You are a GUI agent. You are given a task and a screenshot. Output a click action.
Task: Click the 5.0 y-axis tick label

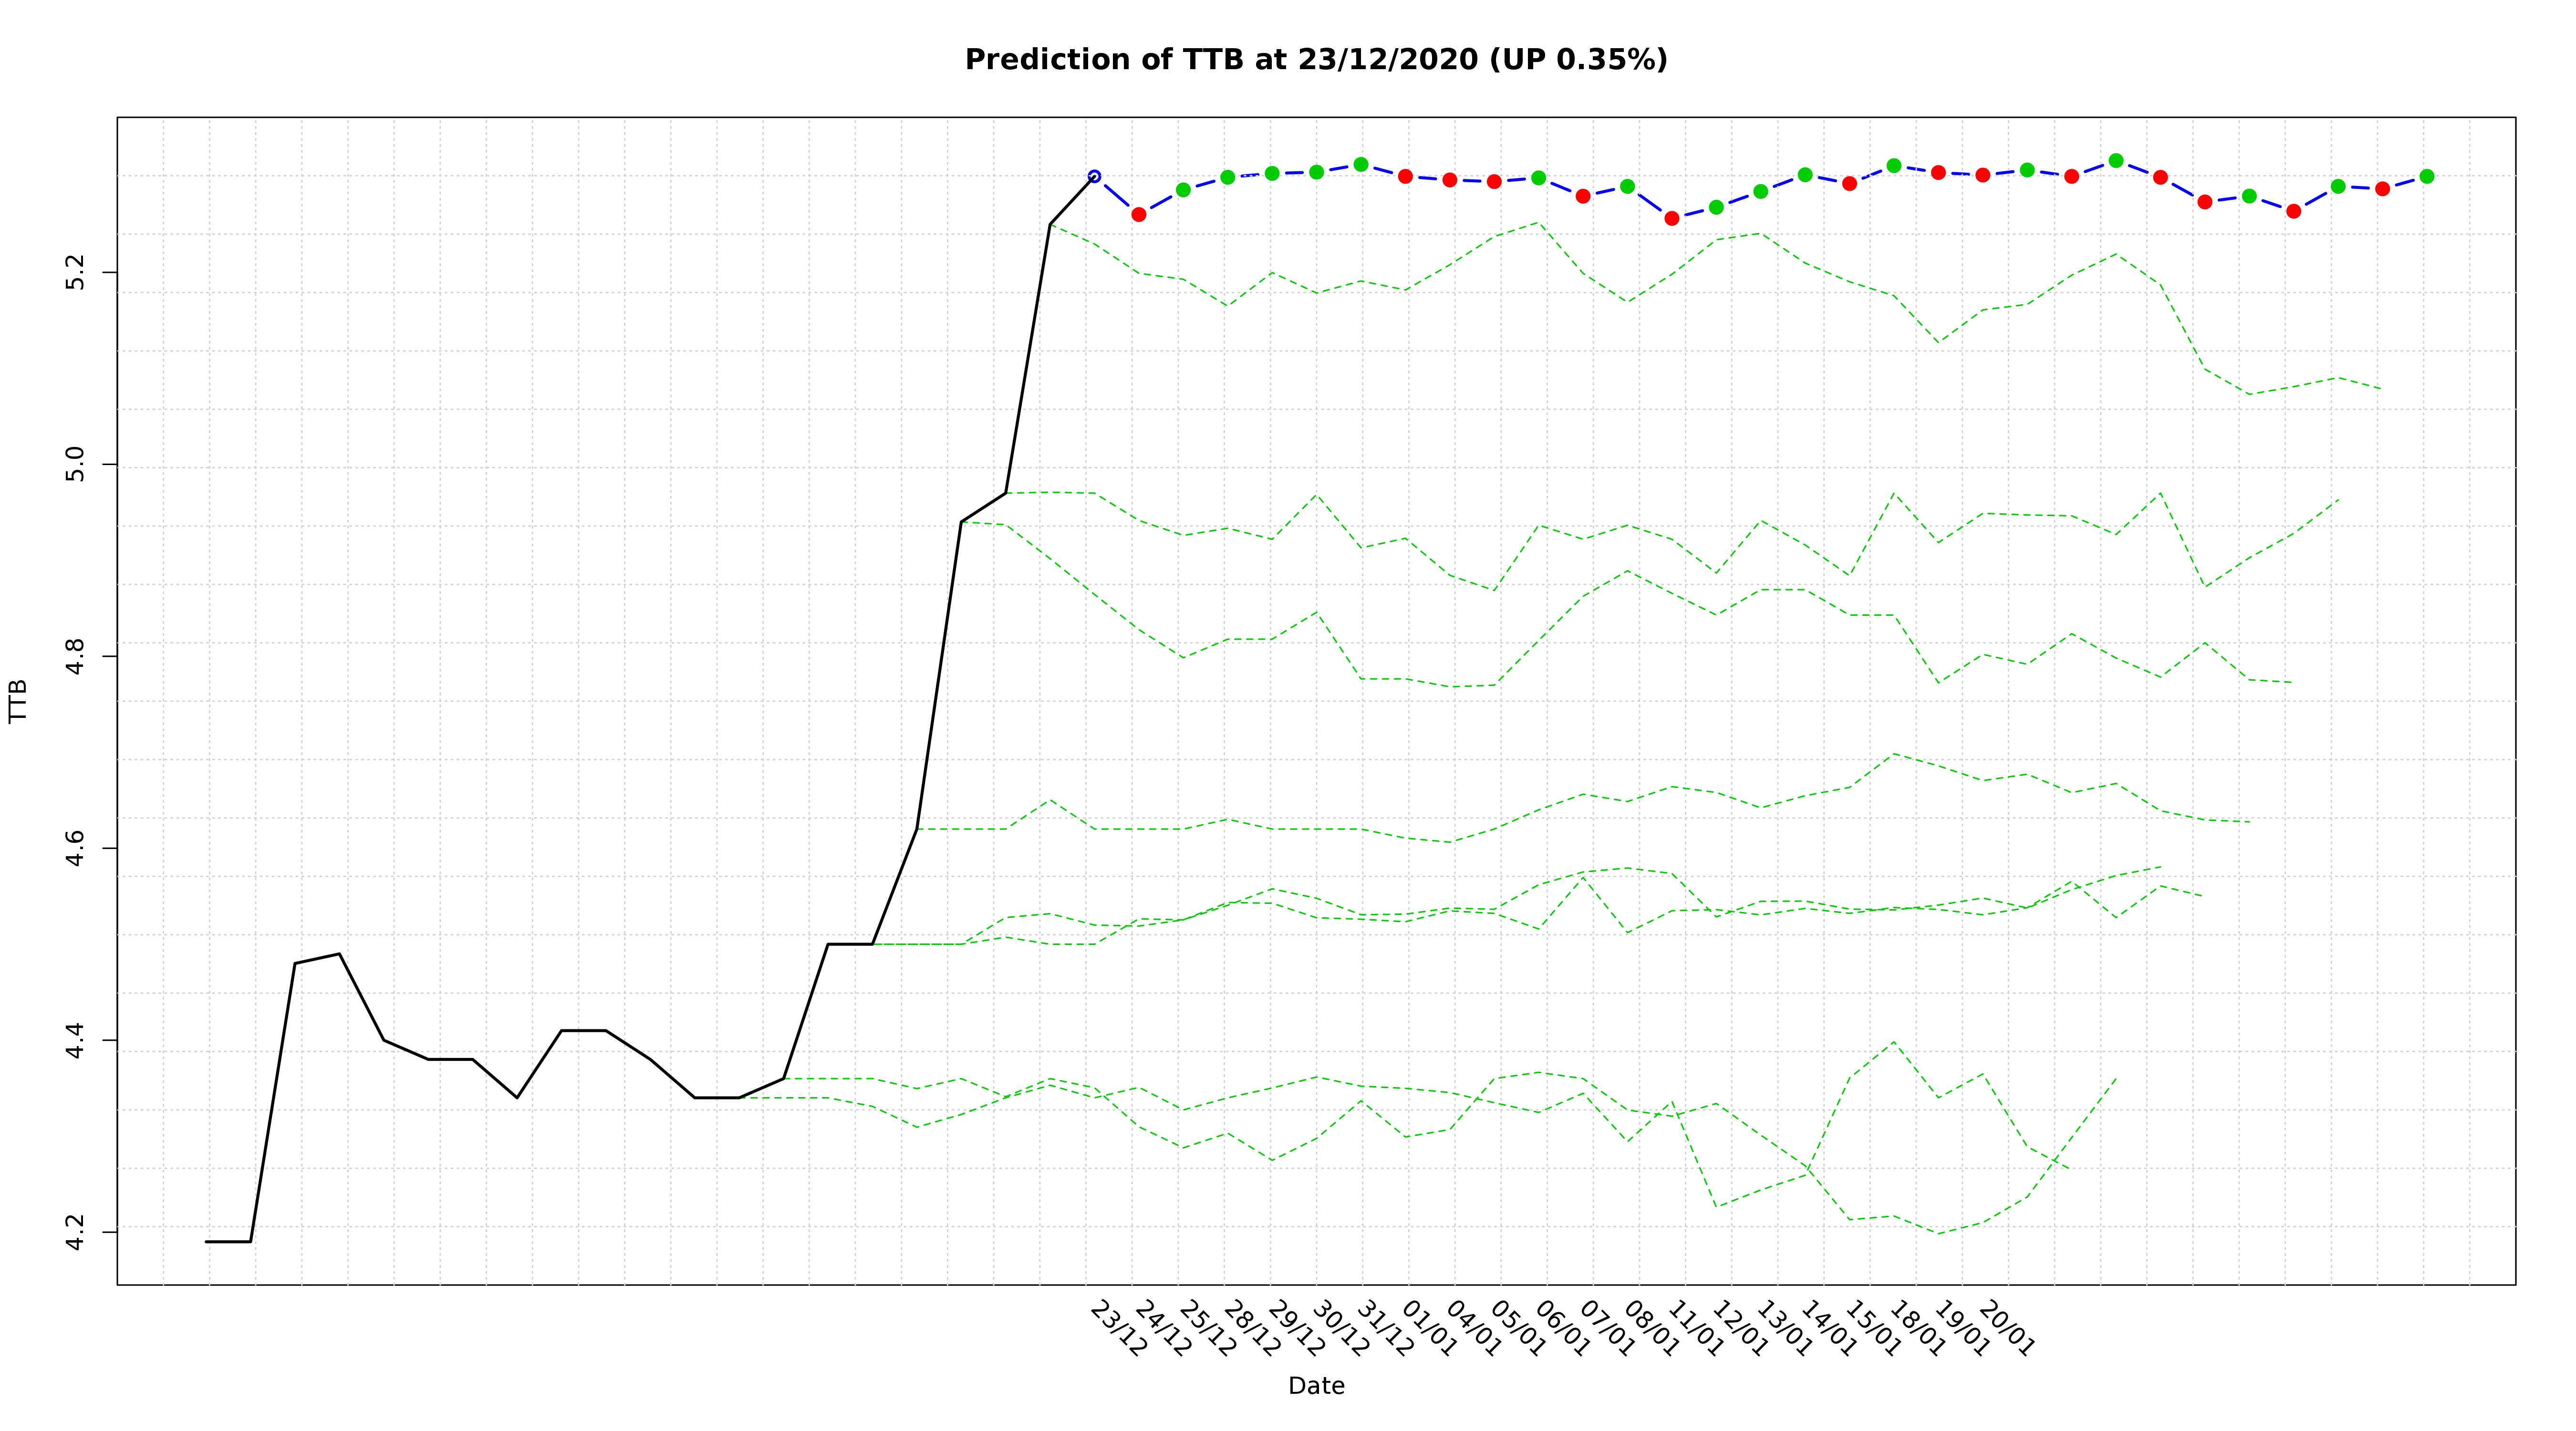click(76, 465)
